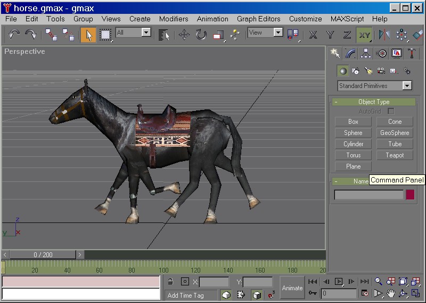Toggle the AutoGrid checkbox
The width and height of the screenshot is (426, 303).
pyautogui.click(x=391, y=111)
